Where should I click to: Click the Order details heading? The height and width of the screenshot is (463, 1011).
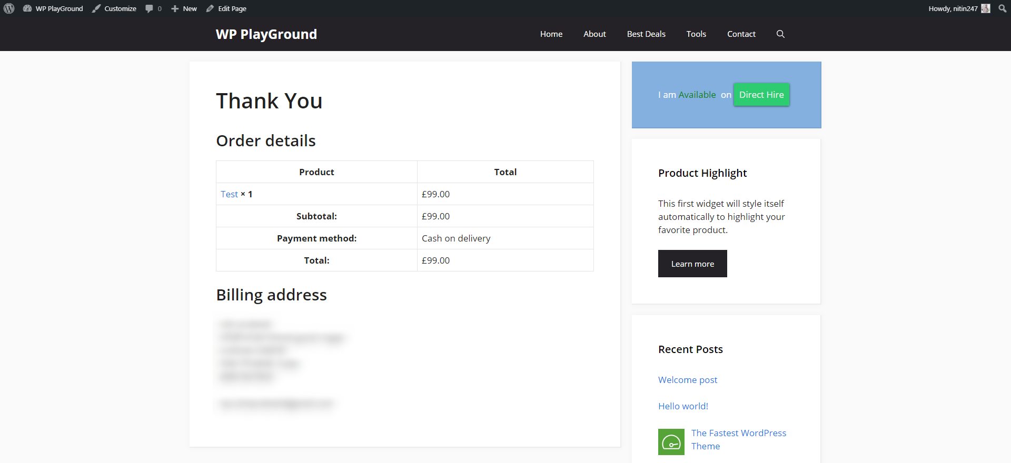pyautogui.click(x=266, y=140)
